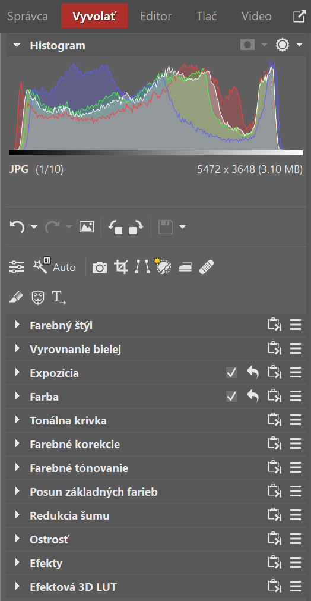The height and width of the screenshot is (601, 311).
Task: Select the crop tool icon
Action: (121, 267)
